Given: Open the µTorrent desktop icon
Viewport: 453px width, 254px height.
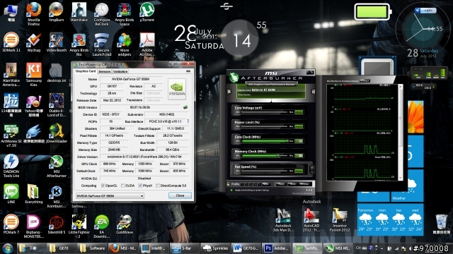Looking at the screenshot, I should (147, 13).
